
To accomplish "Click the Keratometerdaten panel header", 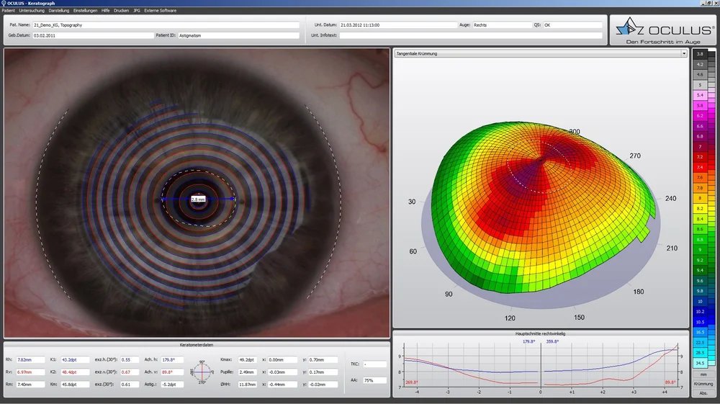I will click(x=197, y=345).
